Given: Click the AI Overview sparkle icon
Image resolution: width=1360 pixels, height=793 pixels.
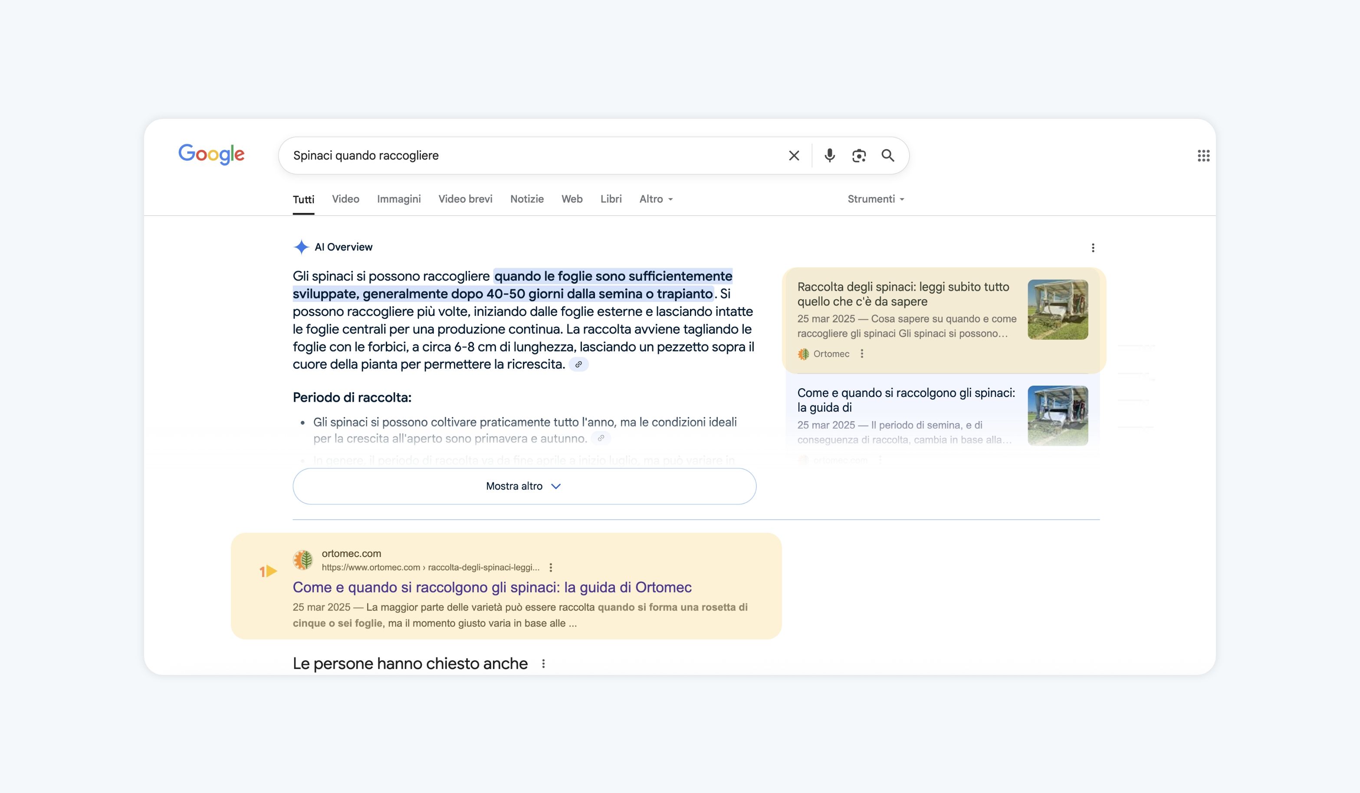Looking at the screenshot, I should click(301, 247).
